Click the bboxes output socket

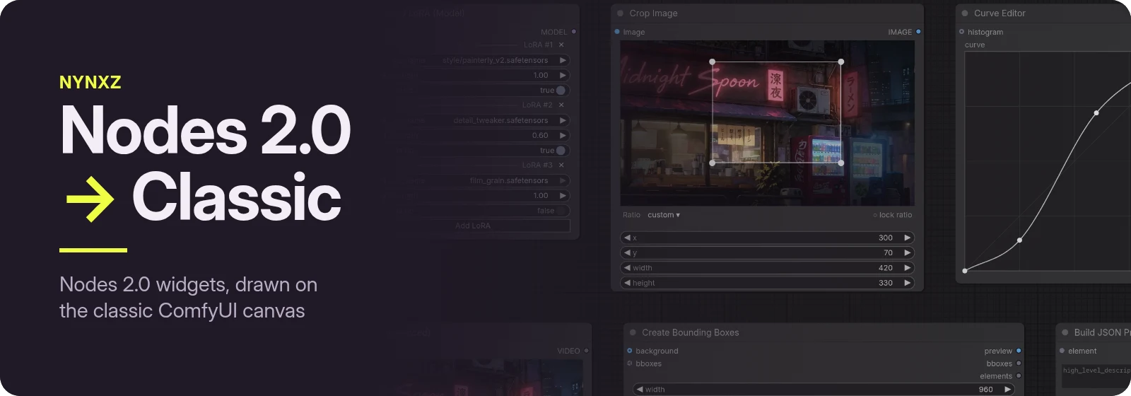1019,363
